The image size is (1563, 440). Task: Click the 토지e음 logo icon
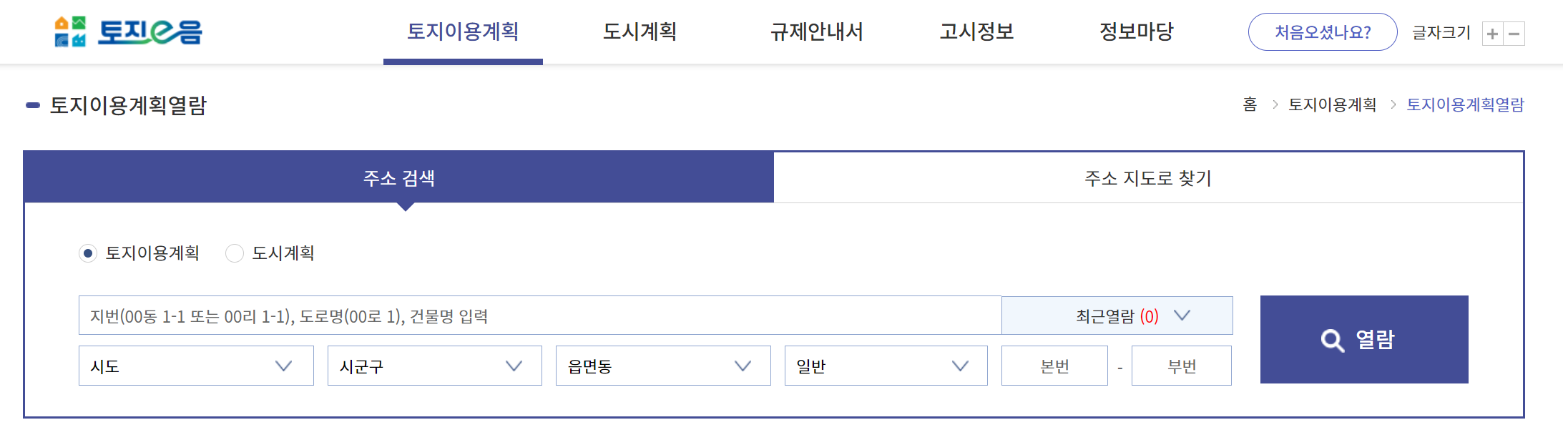tap(72, 31)
